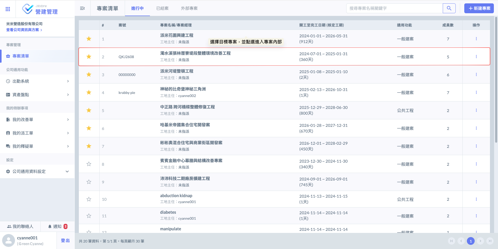Expand the 出勤系統 sidebar menu
Viewport: 498px width, 249px height.
tap(37, 81)
